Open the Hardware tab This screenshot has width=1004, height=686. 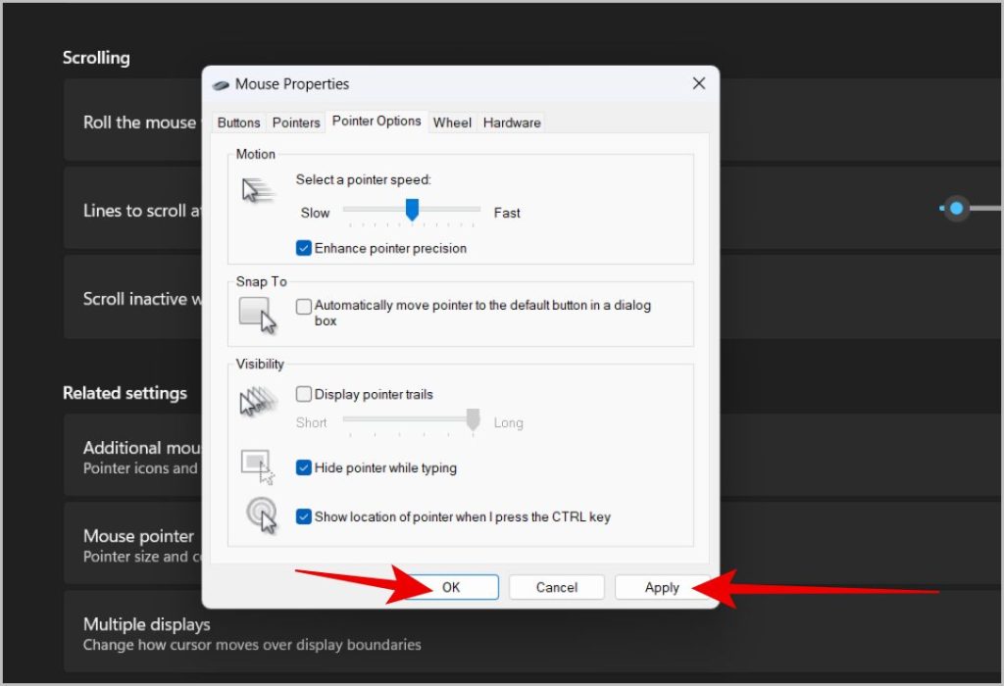click(x=512, y=122)
